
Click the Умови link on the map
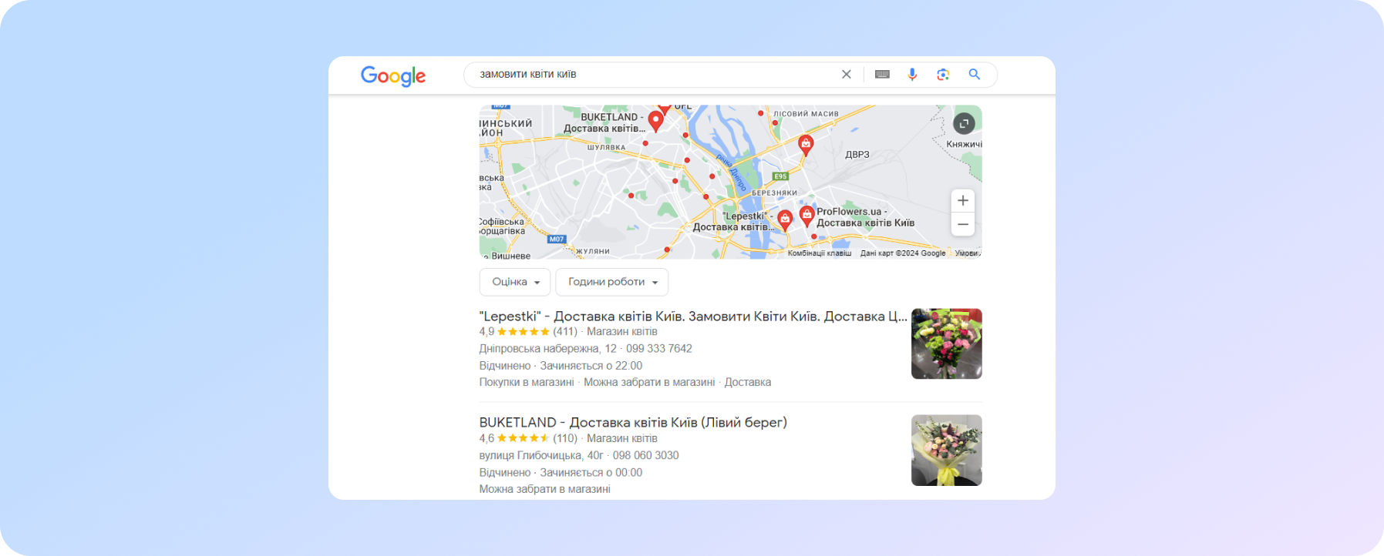click(967, 253)
